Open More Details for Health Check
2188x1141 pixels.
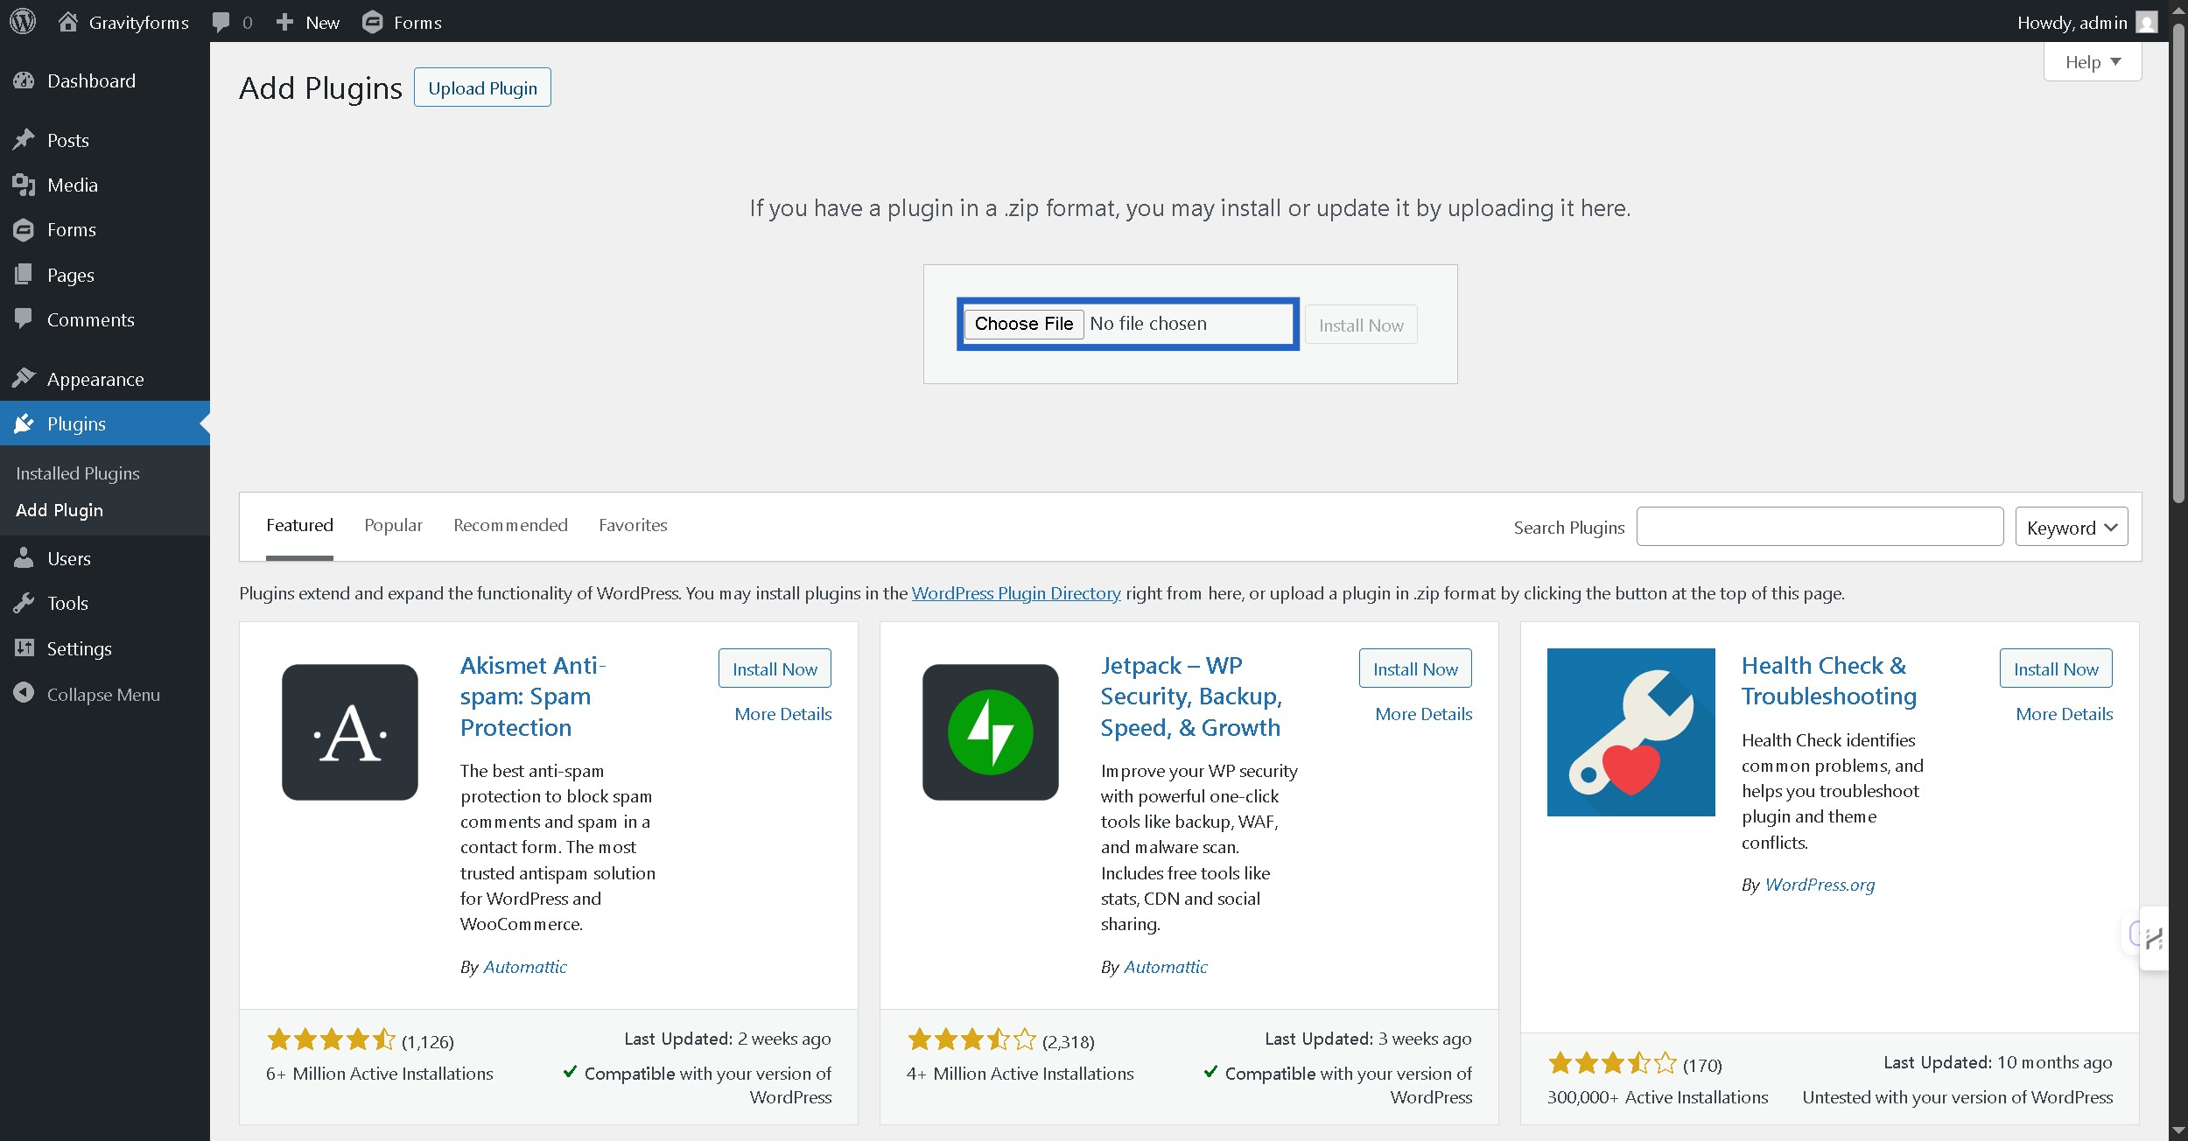point(2065,714)
